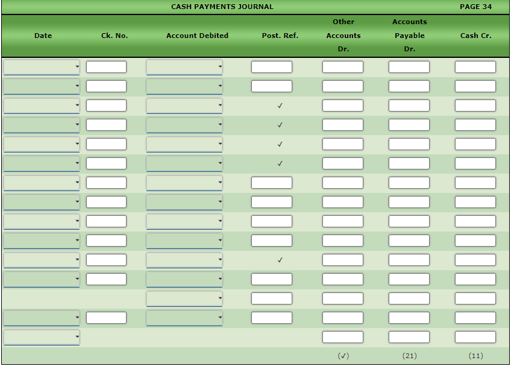This screenshot has width=511, height=366.
Task: Open fifth row's Account Debited dropdown
Action: pos(184,144)
